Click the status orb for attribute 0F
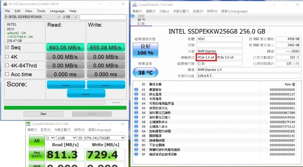Viewport: 303px width, 167px height. point(136,154)
